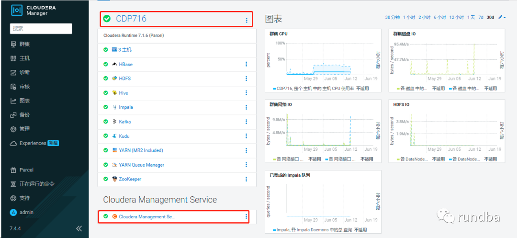The width and height of the screenshot is (517, 238).
Task: Open the CDP716 cluster actions menu
Action: coord(247,21)
